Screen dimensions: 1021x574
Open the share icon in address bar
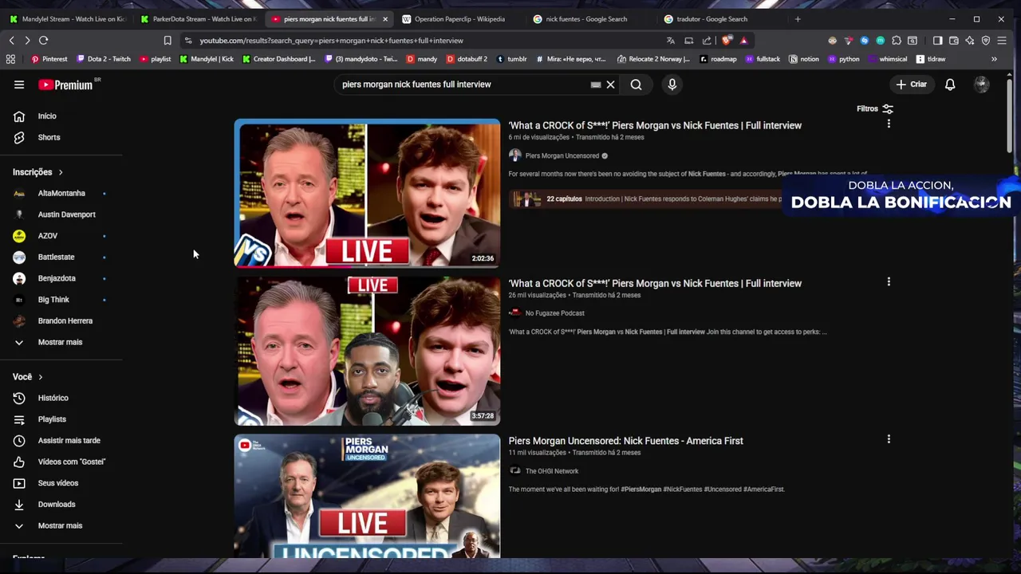coord(707,40)
